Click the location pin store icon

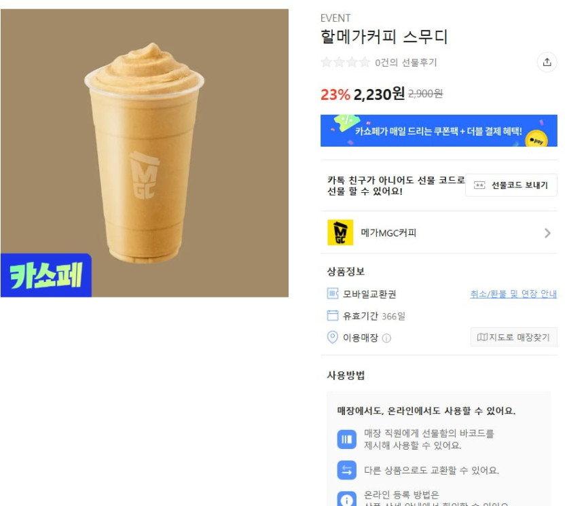[332, 337]
